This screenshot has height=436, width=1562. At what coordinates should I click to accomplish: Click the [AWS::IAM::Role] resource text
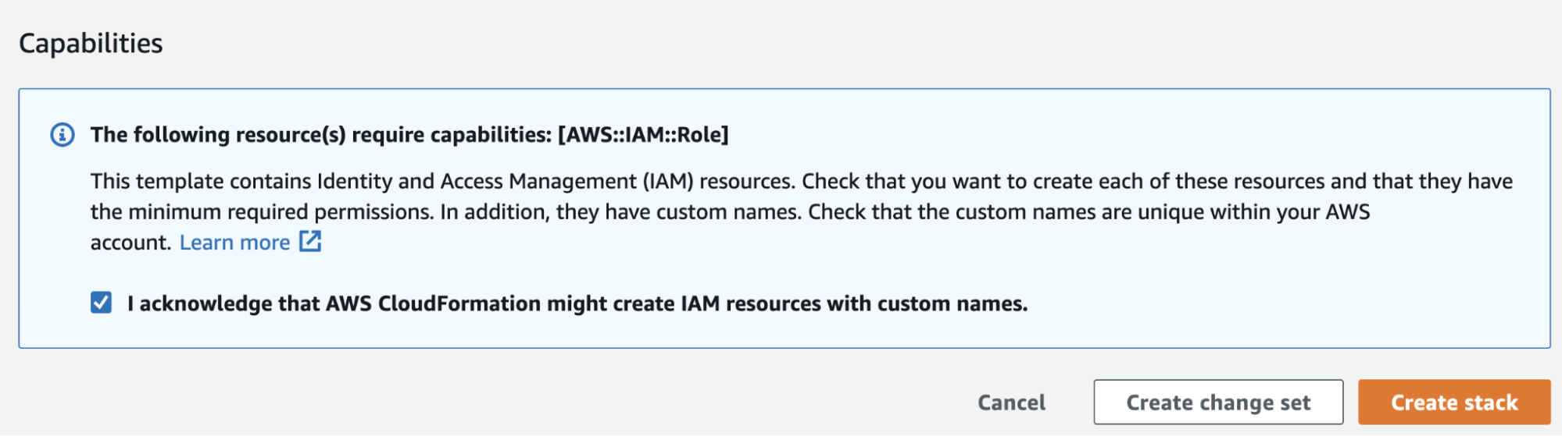coord(643,135)
